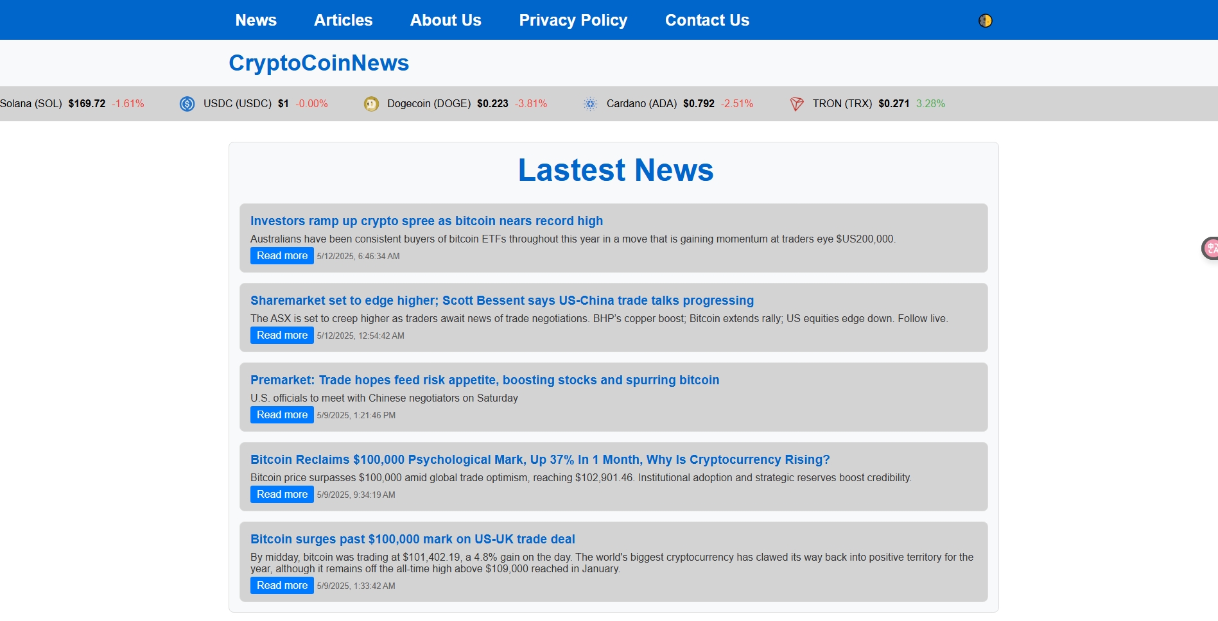Read more on investors crypto spree article

point(282,255)
